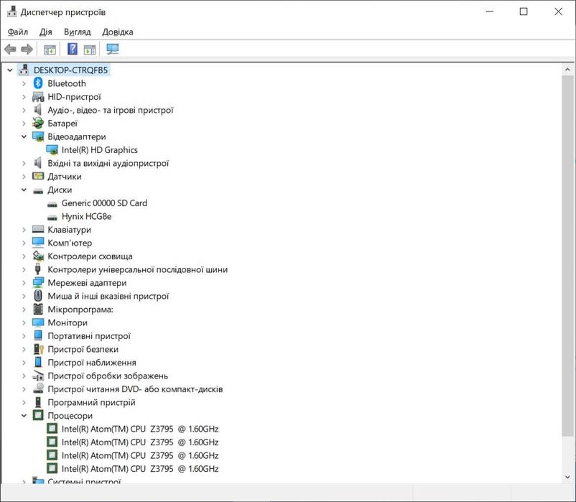
Task: Select Intel(R) HD Graphics text label
Action: [100, 150]
